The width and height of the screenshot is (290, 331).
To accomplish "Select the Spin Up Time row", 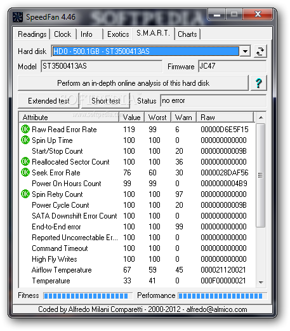I will [137, 140].
